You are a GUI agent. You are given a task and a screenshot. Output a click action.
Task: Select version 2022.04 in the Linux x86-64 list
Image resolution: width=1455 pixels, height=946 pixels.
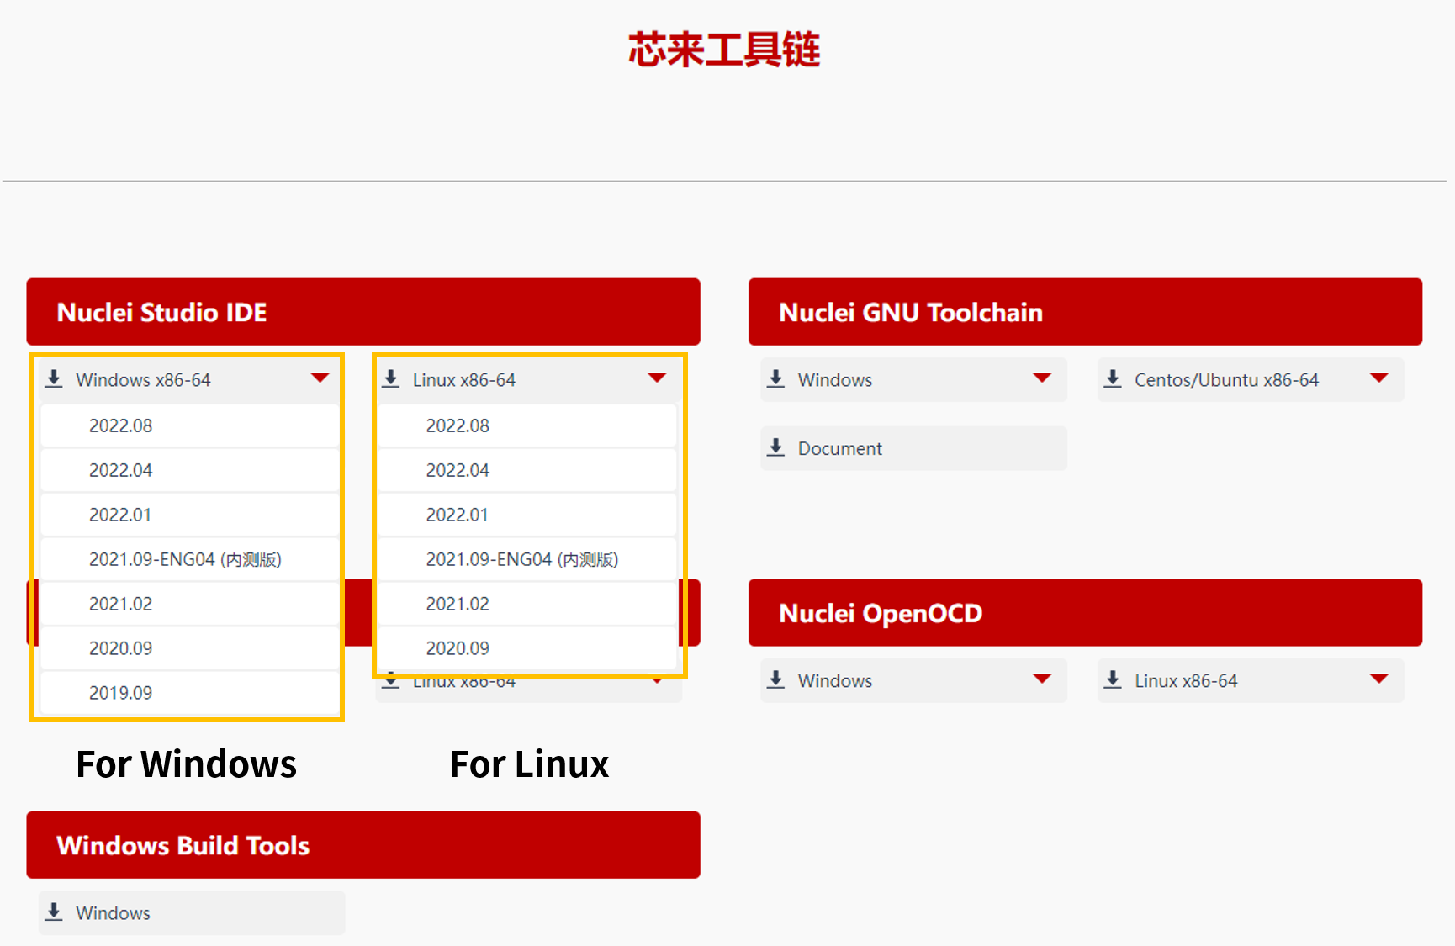(526, 470)
